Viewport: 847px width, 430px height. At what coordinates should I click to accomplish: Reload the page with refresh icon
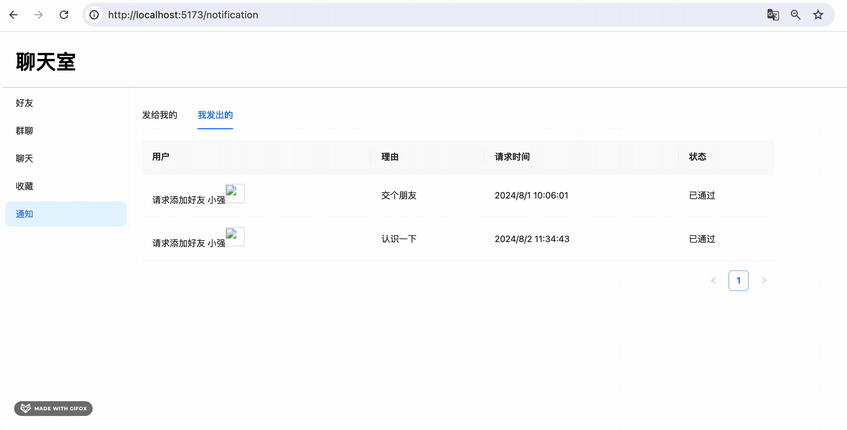point(64,15)
